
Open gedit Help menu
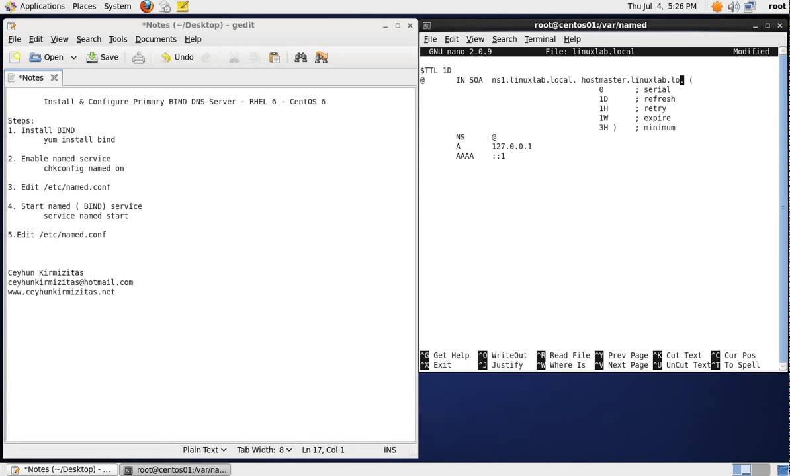click(193, 39)
